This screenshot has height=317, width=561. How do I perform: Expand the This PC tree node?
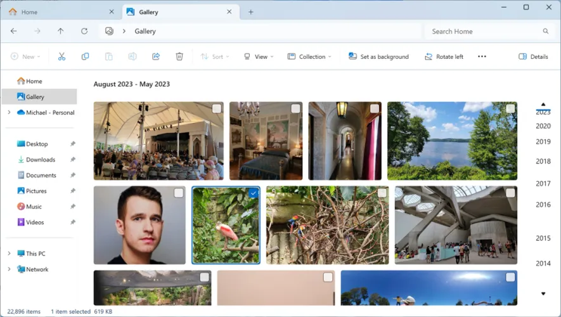tap(9, 254)
